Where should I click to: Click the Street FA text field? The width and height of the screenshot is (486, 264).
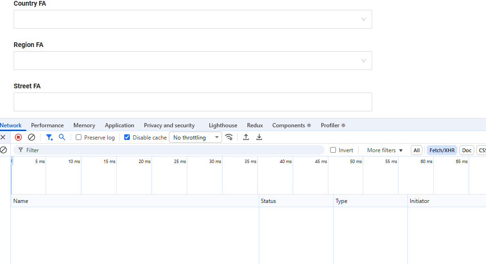click(192, 102)
